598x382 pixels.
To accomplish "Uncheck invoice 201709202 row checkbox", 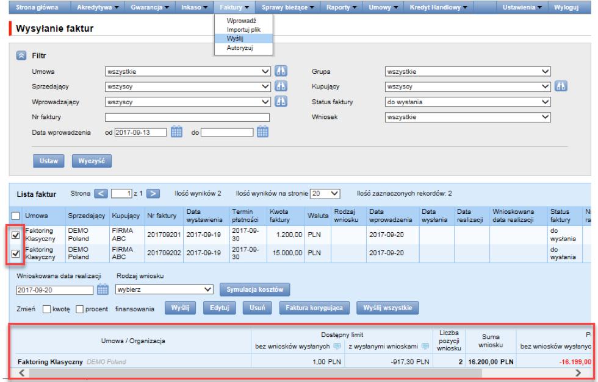I will 16,253.
